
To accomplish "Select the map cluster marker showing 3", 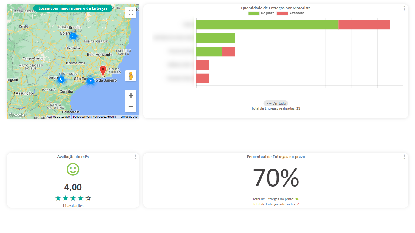I will (x=73, y=36).
